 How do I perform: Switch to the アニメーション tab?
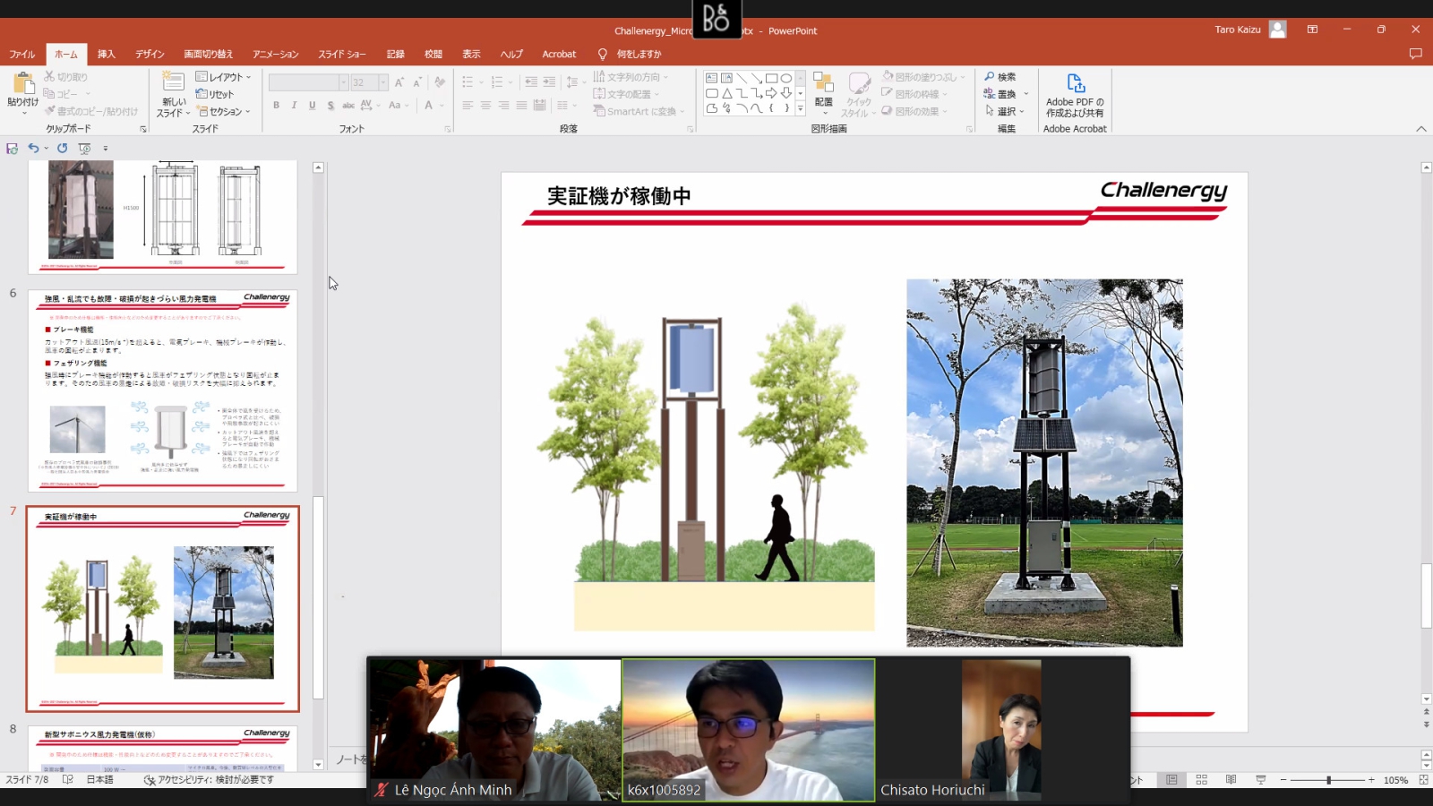(275, 55)
